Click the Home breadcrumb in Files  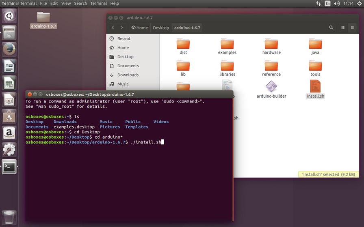(x=139, y=28)
